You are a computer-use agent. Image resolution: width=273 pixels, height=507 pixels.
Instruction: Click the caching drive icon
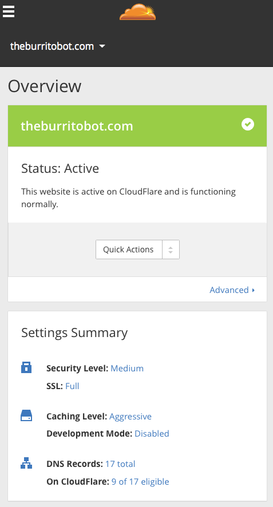click(26, 415)
